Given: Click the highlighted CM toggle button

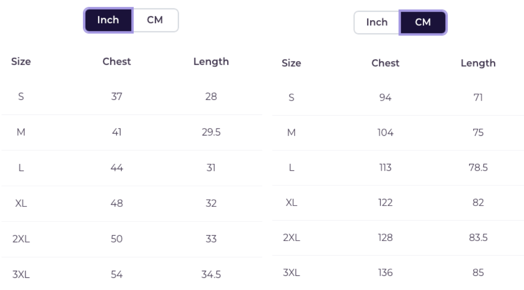Looking at the screenshot, I should (x=423, y=23).
